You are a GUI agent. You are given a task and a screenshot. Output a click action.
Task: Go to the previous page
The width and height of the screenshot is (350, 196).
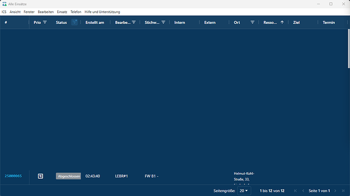pyautogui.click(x=303, y=190)
